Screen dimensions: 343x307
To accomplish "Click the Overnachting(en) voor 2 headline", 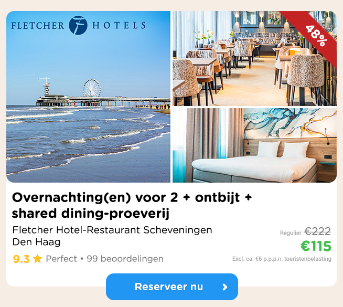I will tap(132, 205).
